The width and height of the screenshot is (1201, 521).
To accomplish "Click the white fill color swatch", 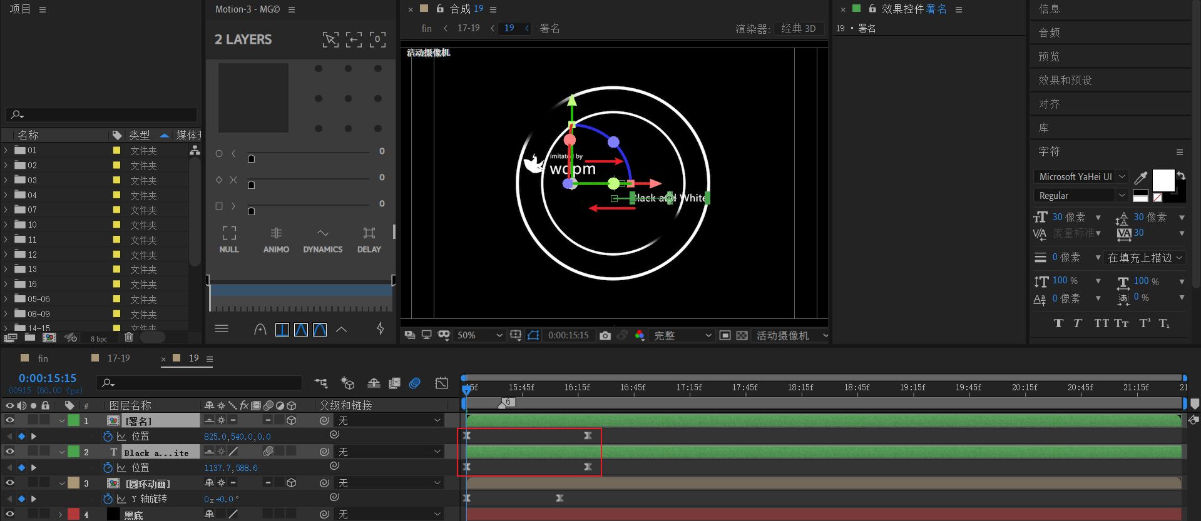I will (1163, 180).
